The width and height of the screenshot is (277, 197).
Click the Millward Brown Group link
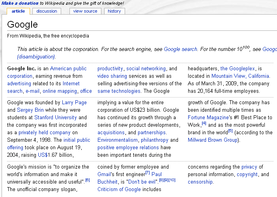coord(213,140)
